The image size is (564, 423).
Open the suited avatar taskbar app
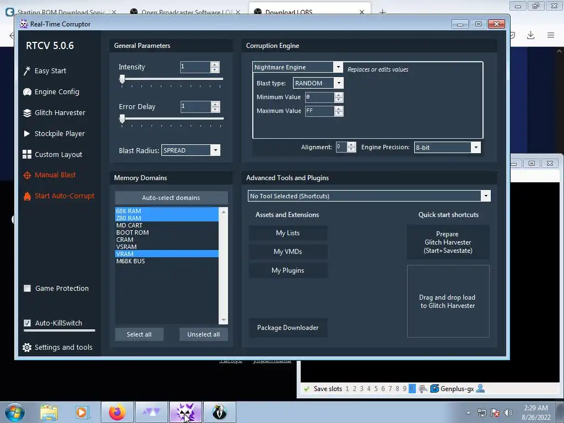click(x=219, y=412)
